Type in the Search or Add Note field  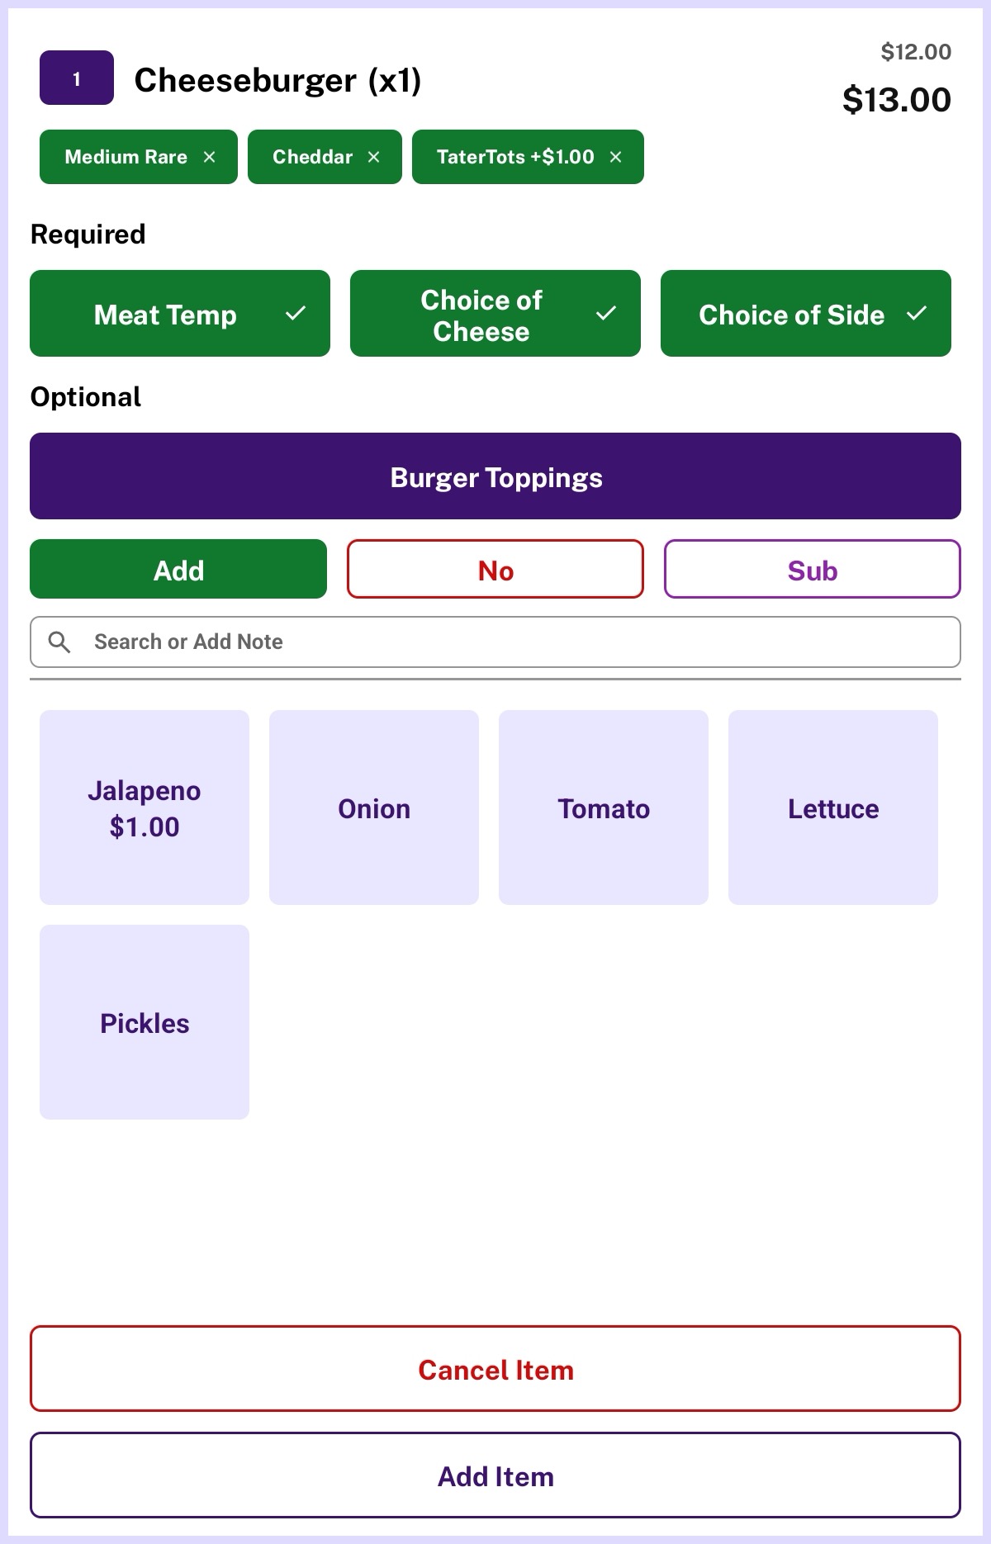(512, 642)
